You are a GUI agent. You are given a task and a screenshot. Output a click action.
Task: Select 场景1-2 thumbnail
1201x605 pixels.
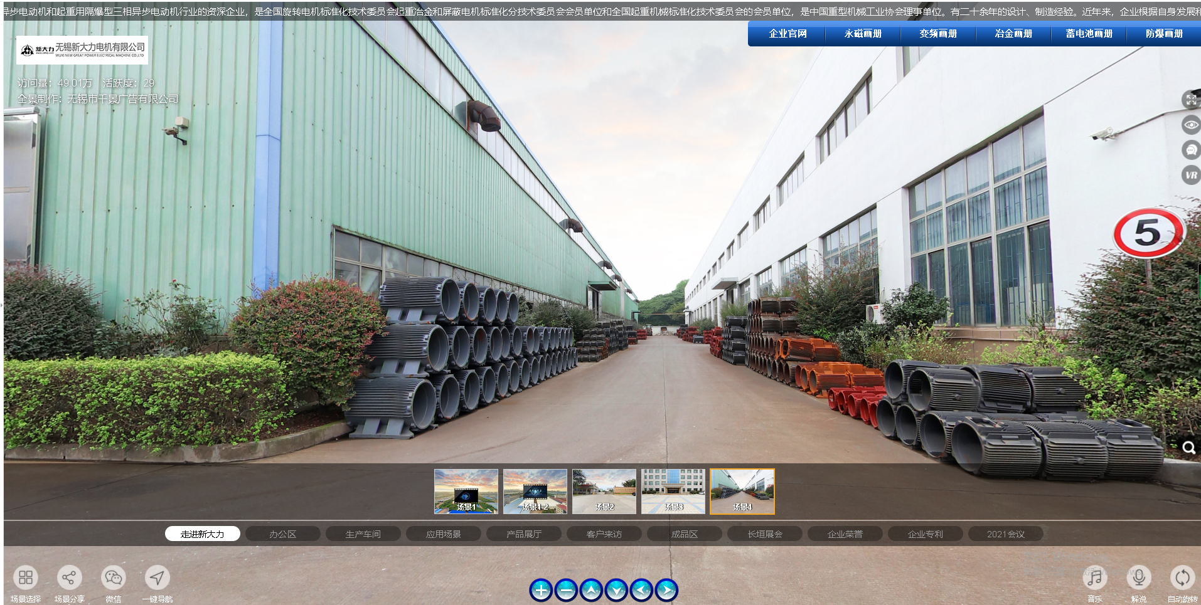tap(535, 492)
